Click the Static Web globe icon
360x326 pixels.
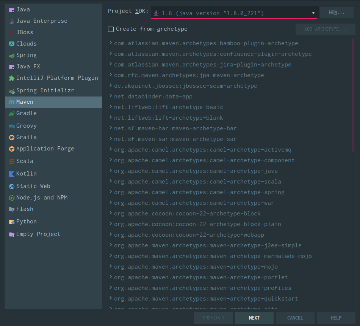pos(12,187)
